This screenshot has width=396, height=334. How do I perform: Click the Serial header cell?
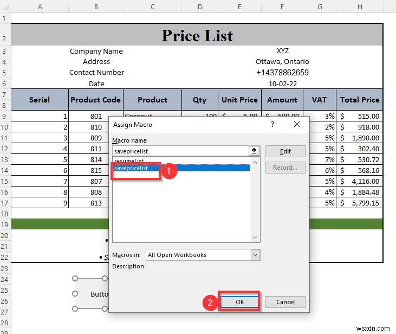click(40, 100)
